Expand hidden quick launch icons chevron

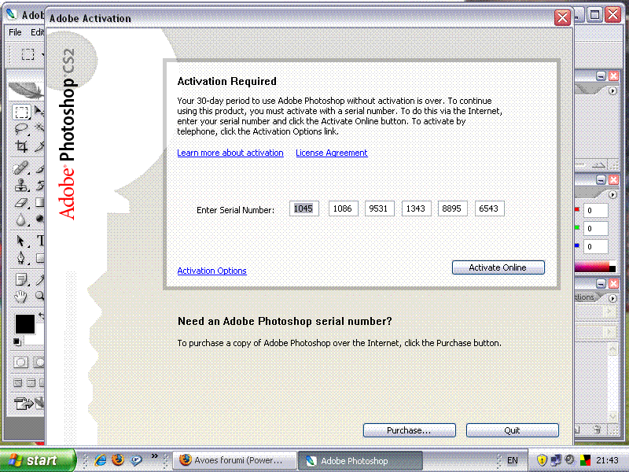coord(154,456)
